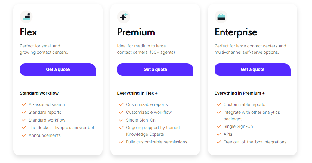Click the Everything in Premium + label
This screenshot has height=163, width=312.
(239, 93)
